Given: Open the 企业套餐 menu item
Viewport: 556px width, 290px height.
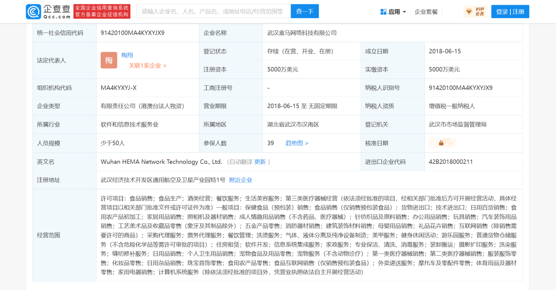Looking at the screenshot, I should point(426,12).
